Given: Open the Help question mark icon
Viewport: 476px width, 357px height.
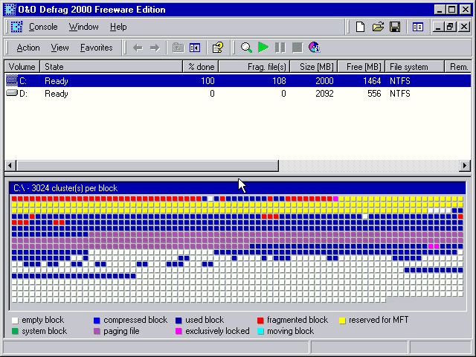Looking at the screenshot, I should coord(218,48).
